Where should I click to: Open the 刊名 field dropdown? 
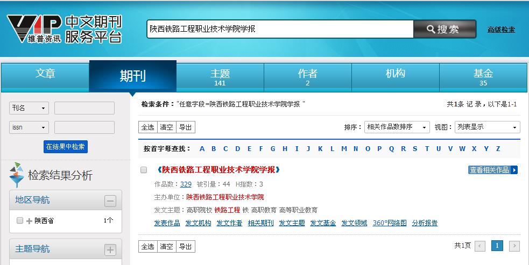(29, 108)
